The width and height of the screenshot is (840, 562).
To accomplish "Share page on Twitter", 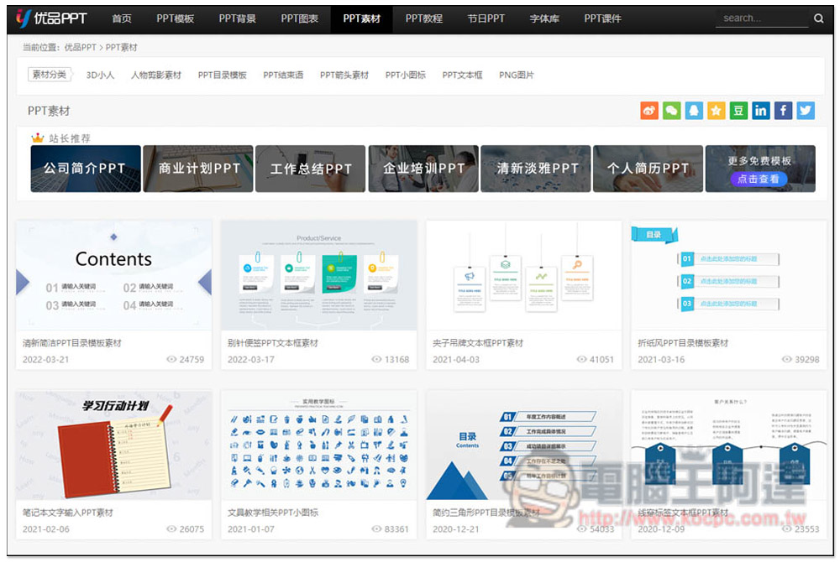I will 806,111.
